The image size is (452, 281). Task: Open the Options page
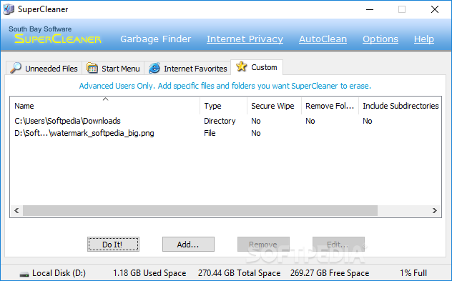pyautogui.click(x=380, y=39)
